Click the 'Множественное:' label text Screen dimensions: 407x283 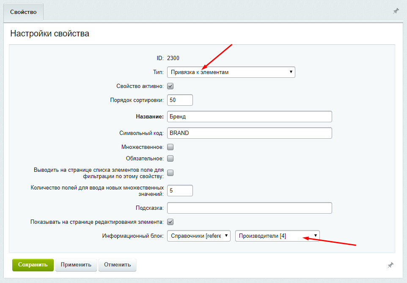pos(143,147)
